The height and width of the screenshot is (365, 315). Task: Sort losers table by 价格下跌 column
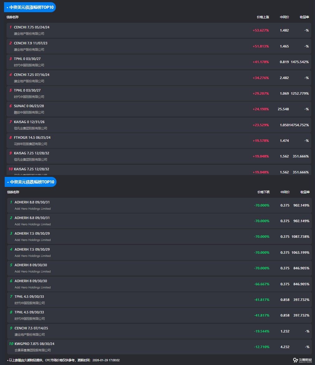tap(263, 192)
